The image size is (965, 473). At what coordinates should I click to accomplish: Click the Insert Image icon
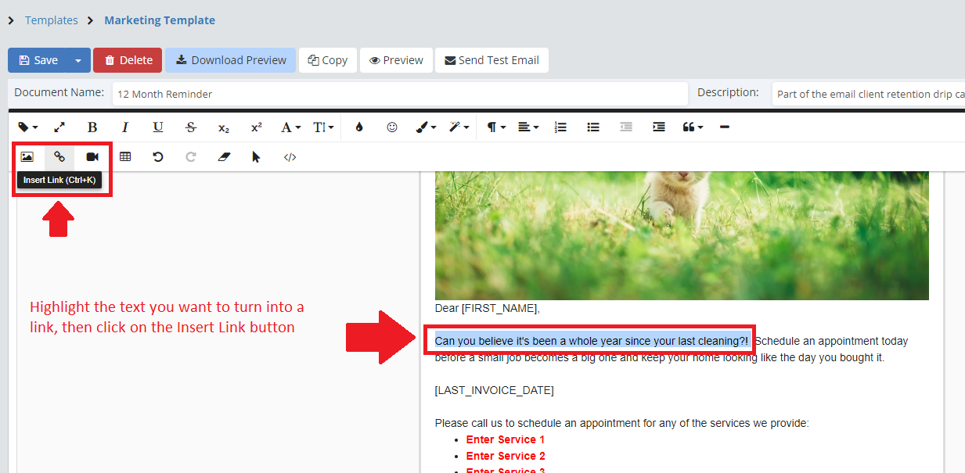click(27, 157)
